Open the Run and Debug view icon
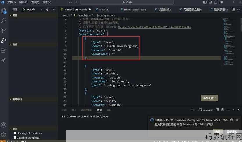Viewport: 242px width, 142px height. [x=3, y=40]
